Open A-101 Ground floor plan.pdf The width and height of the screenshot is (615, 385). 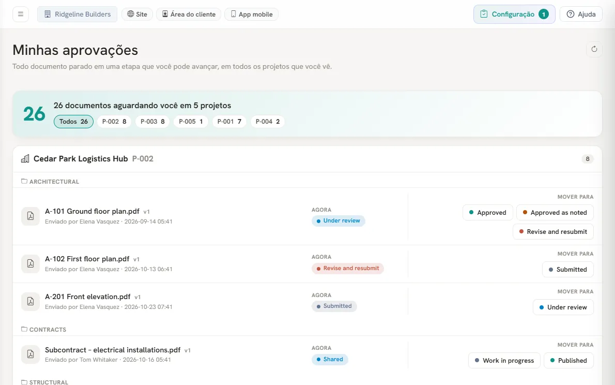pos(92,211)
